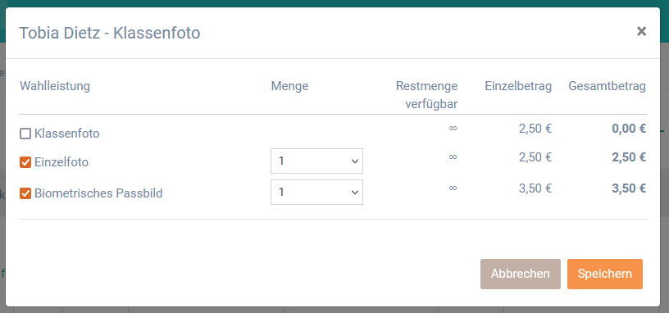
Task: Click the Gesamtbetrag column header
Action: pyautogui.click(x=608, y=86)
